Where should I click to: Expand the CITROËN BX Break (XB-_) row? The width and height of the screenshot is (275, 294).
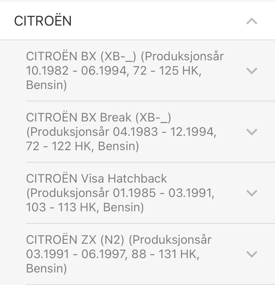(x=137, y=131)
